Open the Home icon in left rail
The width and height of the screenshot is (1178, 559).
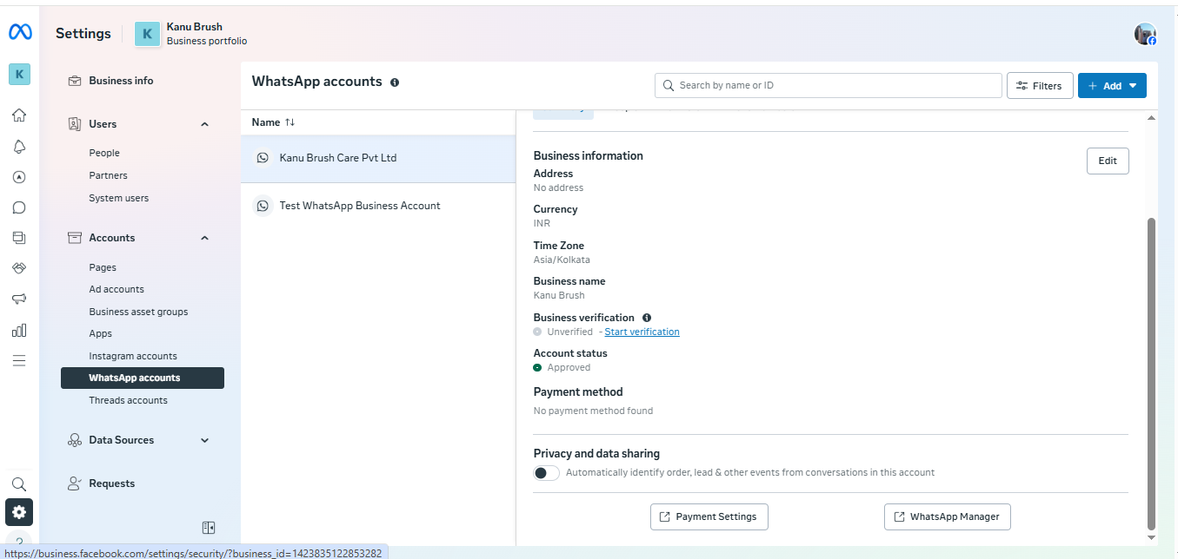19,115
